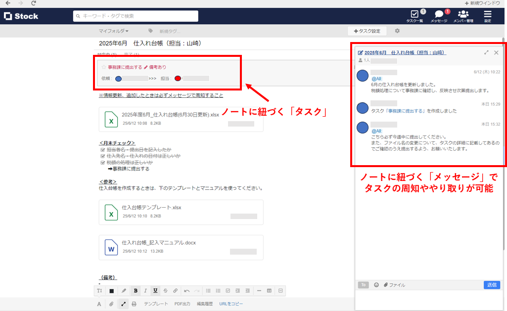Open the text size dropdown in the editor
The image size is (507, 311).
pos(99,291)
